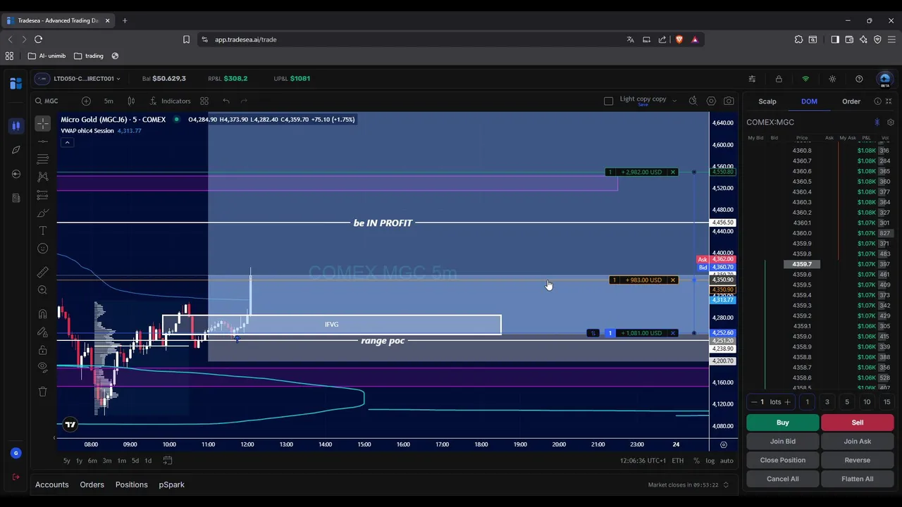Image resolution: width=902 pixels, height=507 pixels.
Task: Collapse the order panel with arrows icon
Action: [x=889, y=101]
